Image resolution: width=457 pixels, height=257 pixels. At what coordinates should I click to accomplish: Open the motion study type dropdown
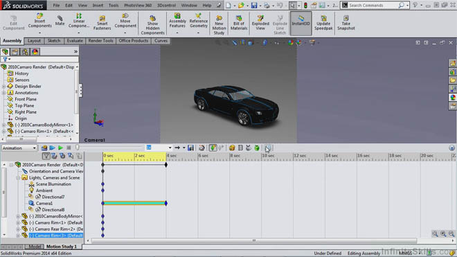pos(34,148)
